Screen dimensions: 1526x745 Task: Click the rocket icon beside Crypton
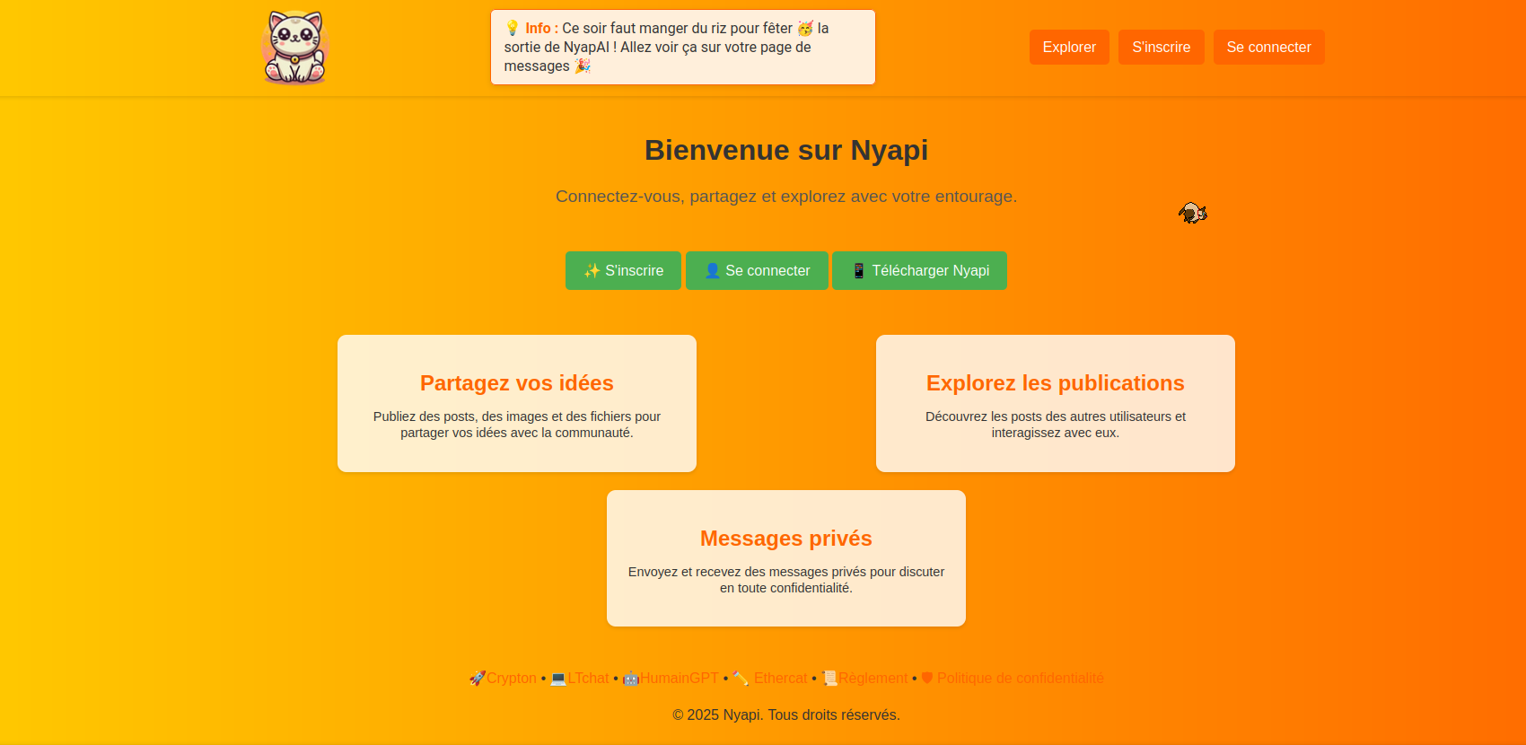pos(477,679)
